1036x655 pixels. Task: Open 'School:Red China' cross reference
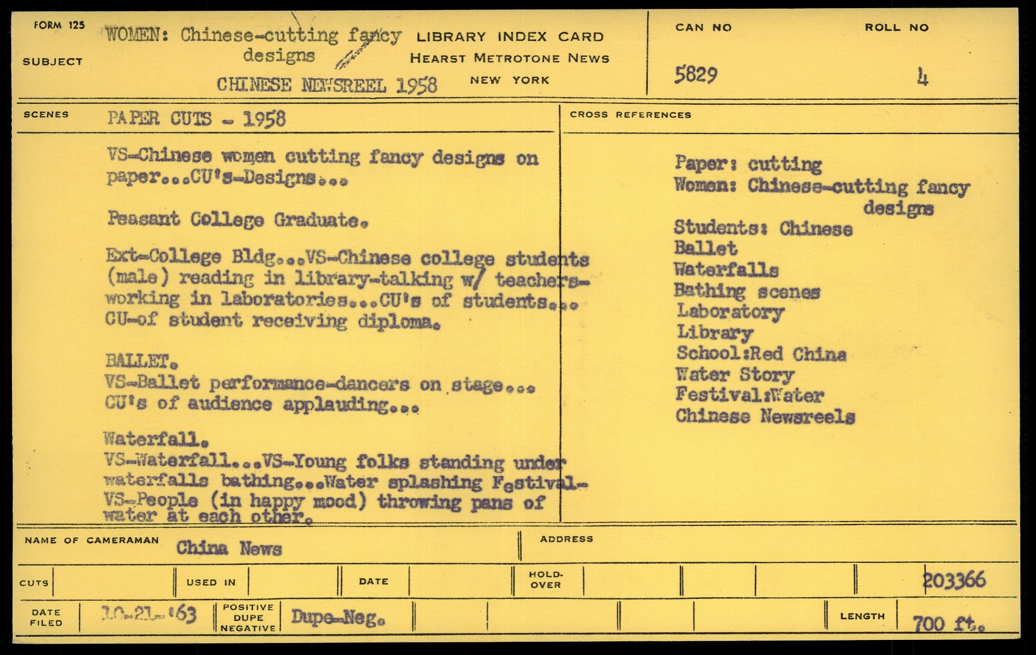[x=761, y=353]
